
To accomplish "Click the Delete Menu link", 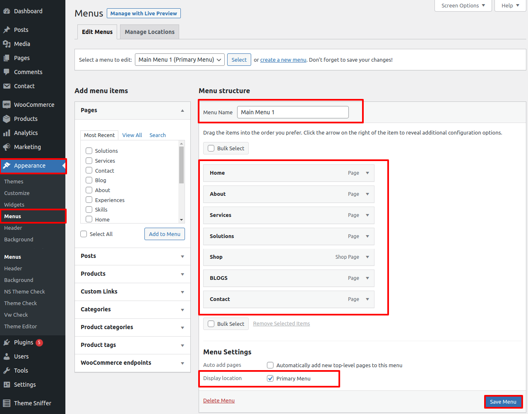I will coord(218,401).
